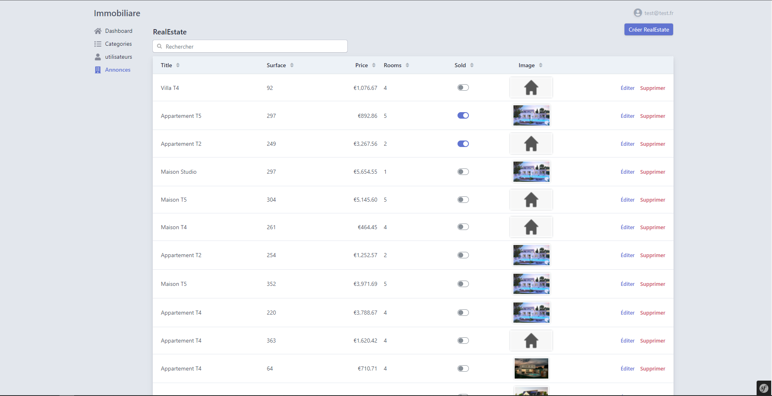Click the utilisateurs person icon

click(98, 57)
